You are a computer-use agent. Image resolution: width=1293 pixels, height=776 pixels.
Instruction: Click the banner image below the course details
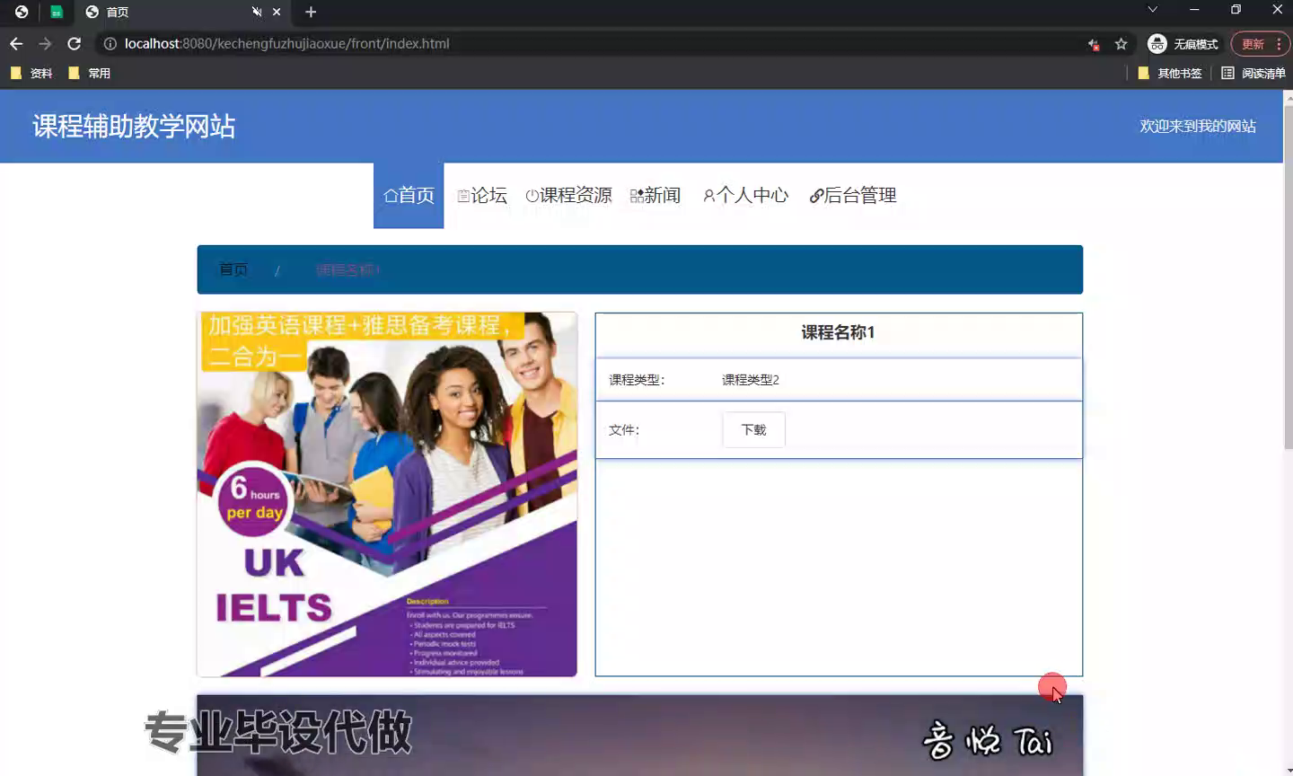(640, 735)
